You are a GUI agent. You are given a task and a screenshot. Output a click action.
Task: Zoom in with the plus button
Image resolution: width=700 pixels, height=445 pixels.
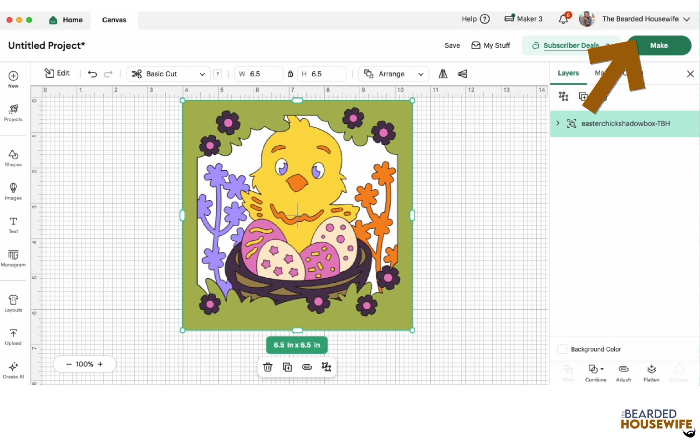pos(100,364)
